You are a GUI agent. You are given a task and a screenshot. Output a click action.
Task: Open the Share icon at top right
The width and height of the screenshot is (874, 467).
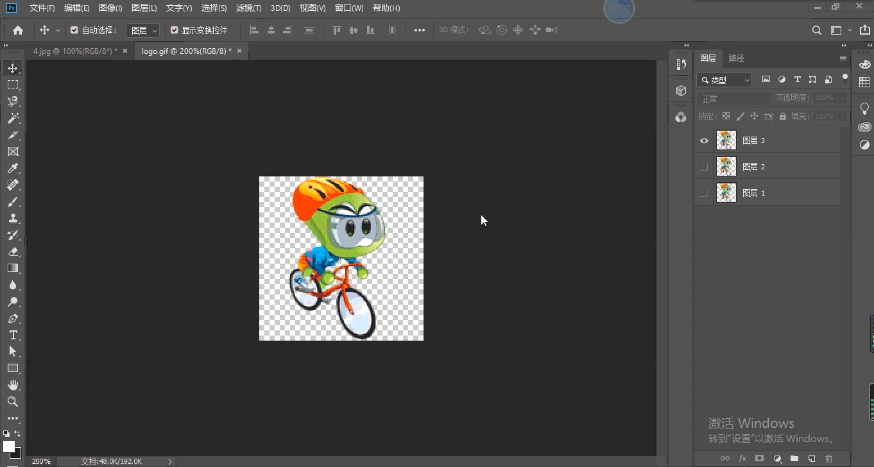pyautogui.click(x=864, y=30)
